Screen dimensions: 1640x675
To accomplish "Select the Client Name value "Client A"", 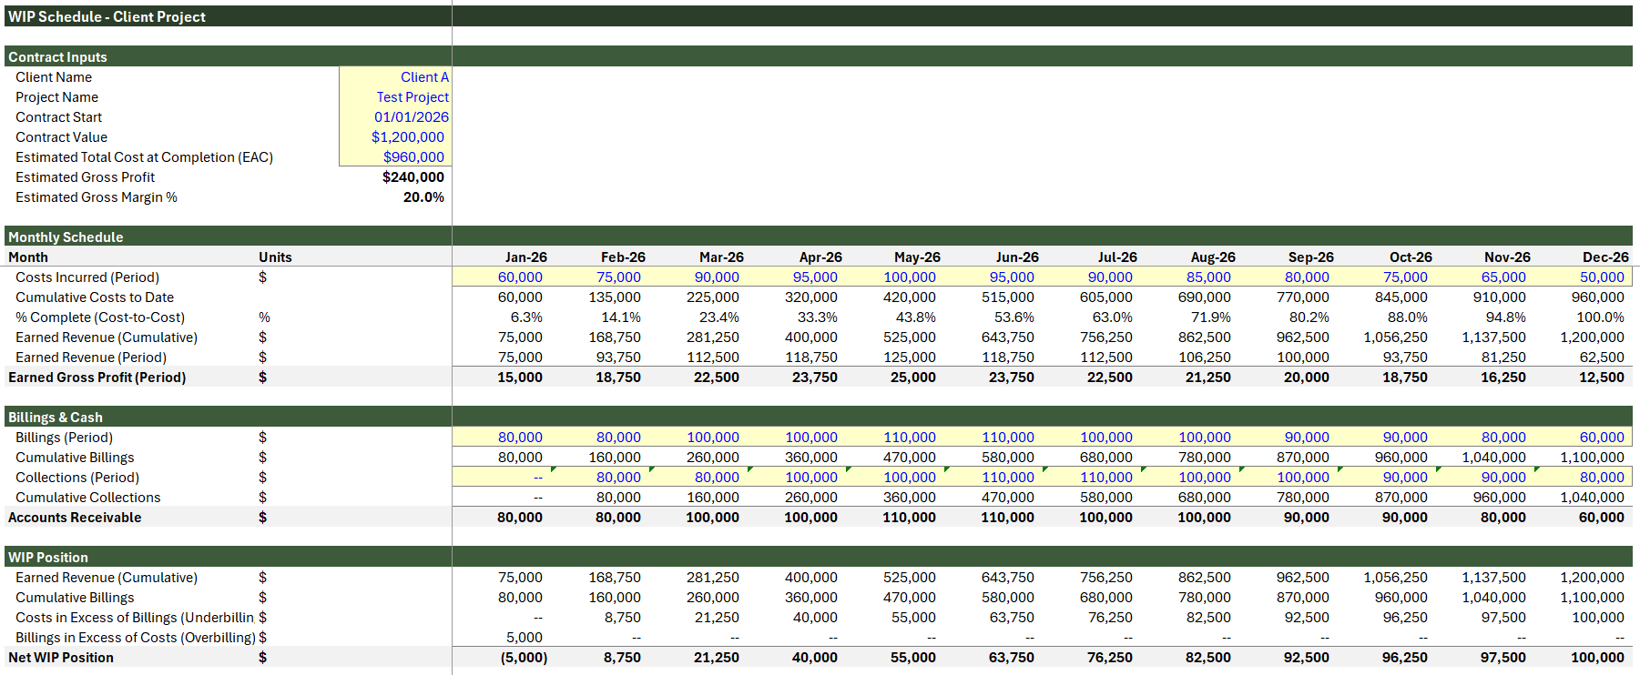I will [x=424, y=77].
